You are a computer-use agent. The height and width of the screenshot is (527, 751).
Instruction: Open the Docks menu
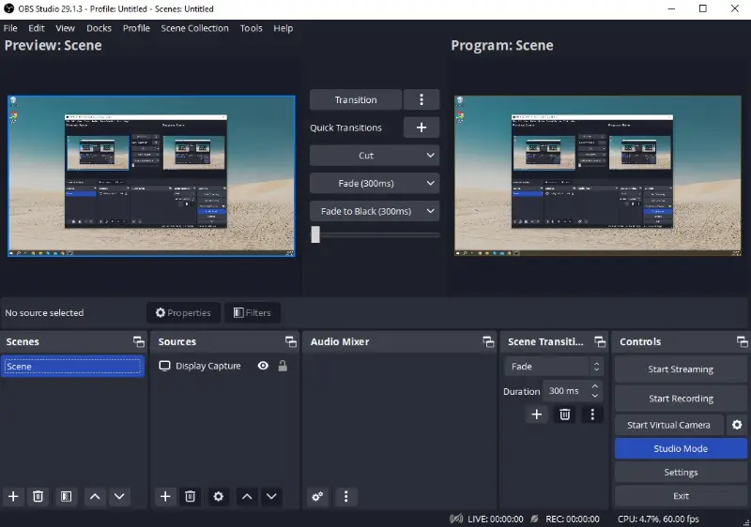click(x=100, y=28)
